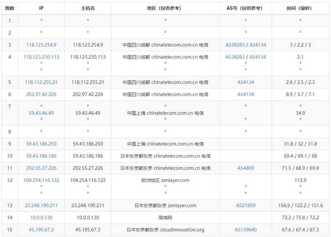Select hop 3 region 中国四川成都 chinatelecom.com.cn
The width and height of the screenshot is (331, 237).
click(x=165, y=45)
